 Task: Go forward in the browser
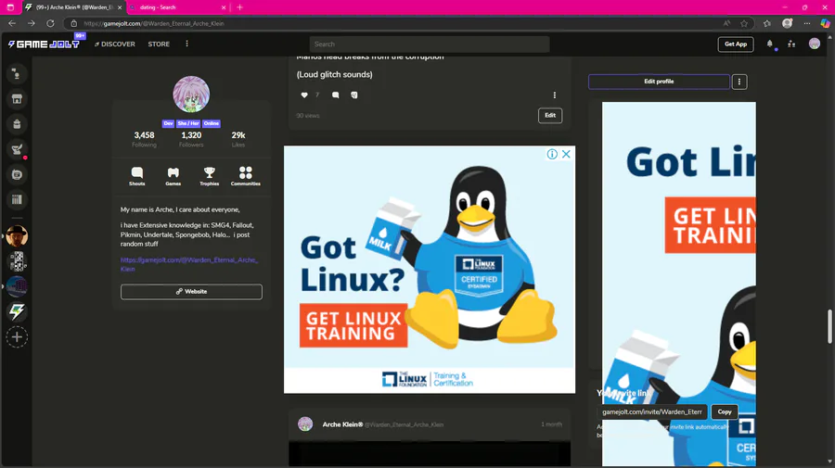click(31, 23)
